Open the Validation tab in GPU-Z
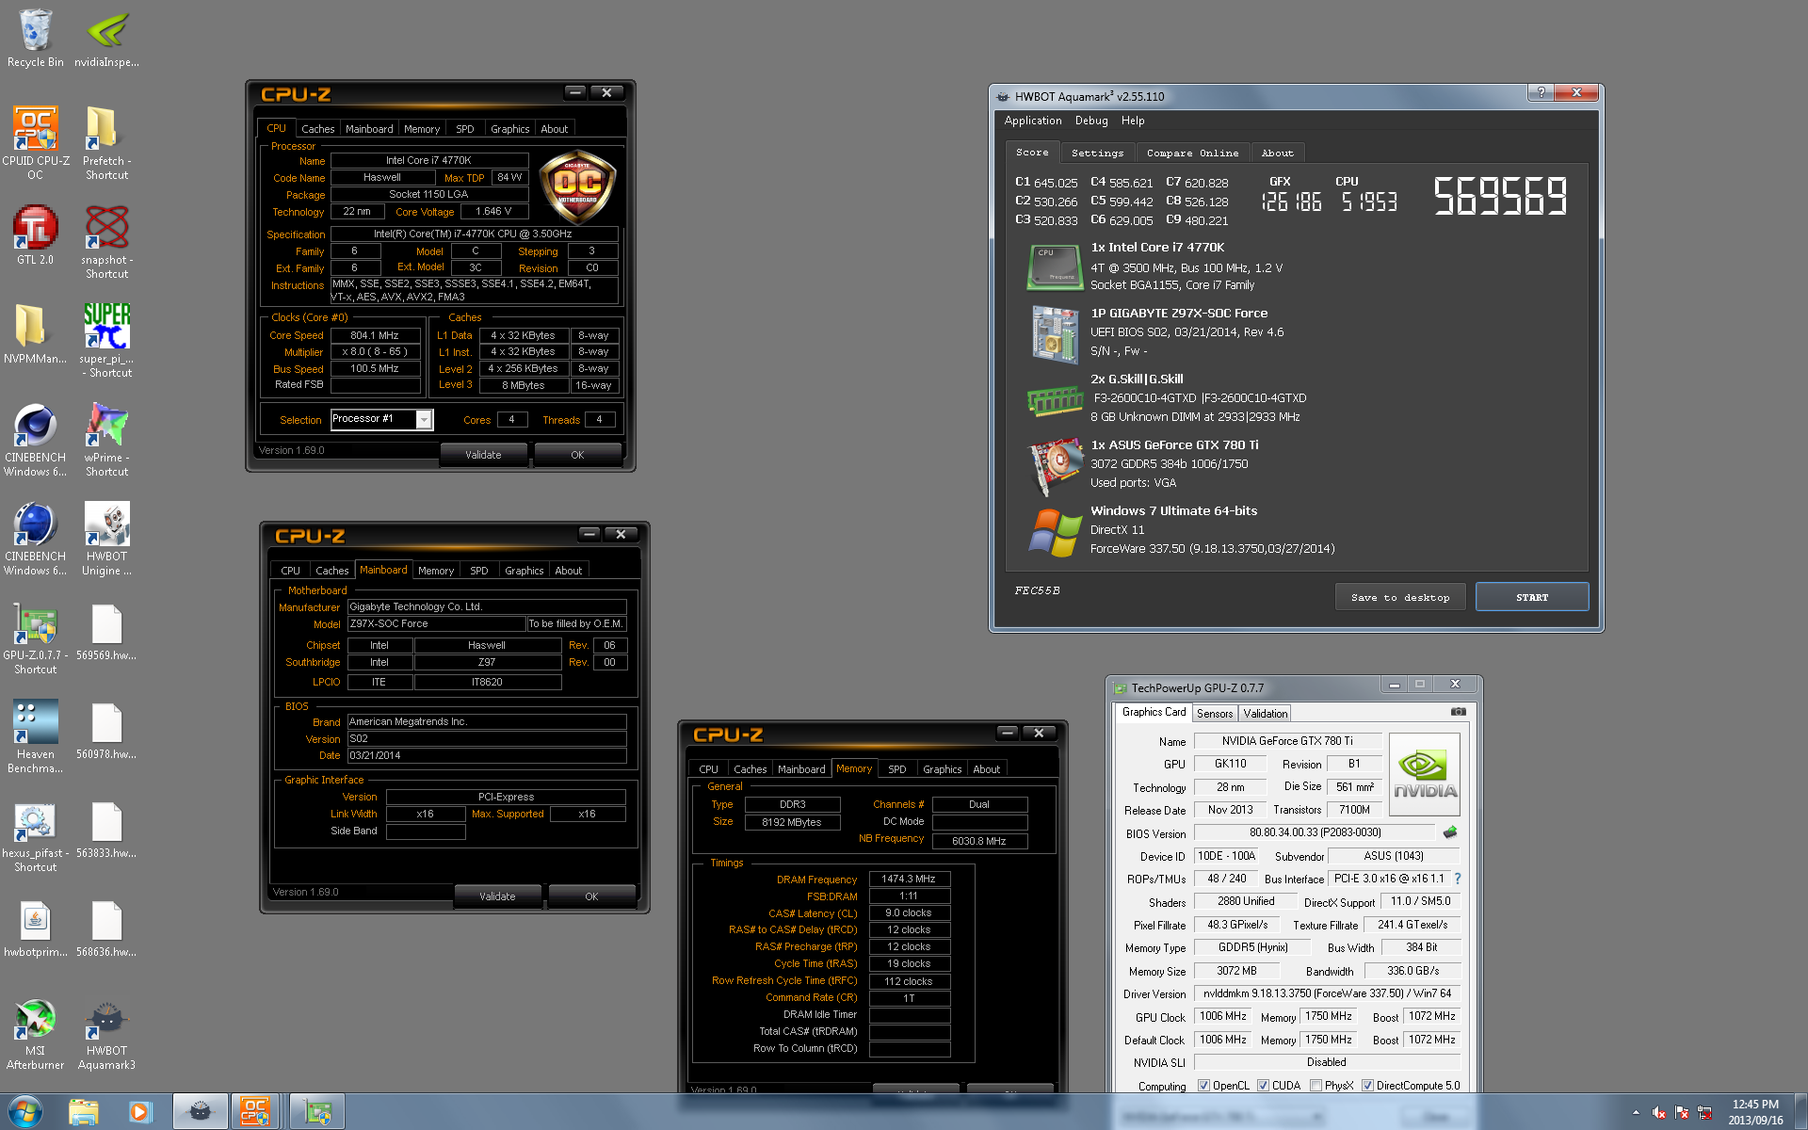This screenshot has height=1130, width=1808. 1265,714
